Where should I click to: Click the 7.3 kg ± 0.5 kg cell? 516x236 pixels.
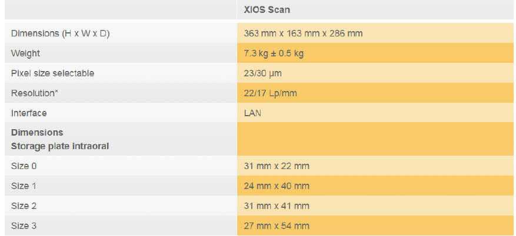[x=274, y=53]
